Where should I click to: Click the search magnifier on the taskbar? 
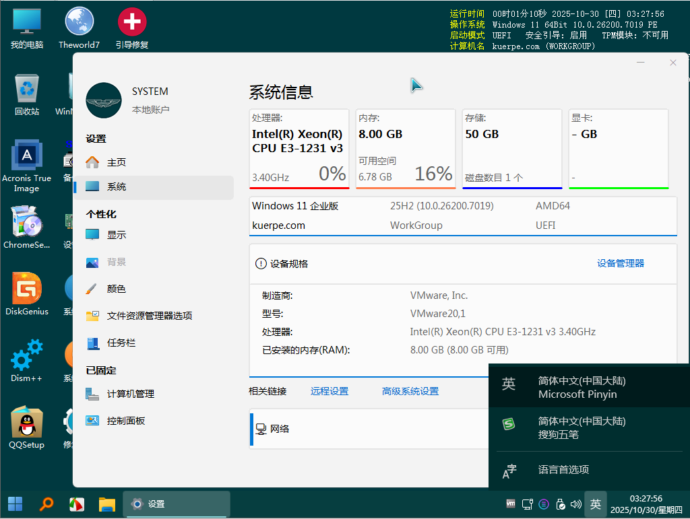(x=46, y=504)
